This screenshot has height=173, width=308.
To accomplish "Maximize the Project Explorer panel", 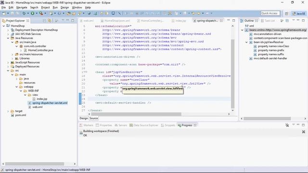I will tap(73, 20).
